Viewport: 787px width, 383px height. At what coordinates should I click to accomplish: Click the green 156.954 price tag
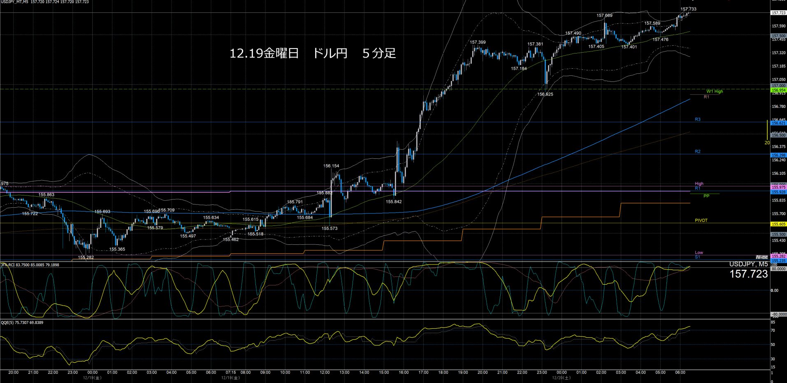778,90
